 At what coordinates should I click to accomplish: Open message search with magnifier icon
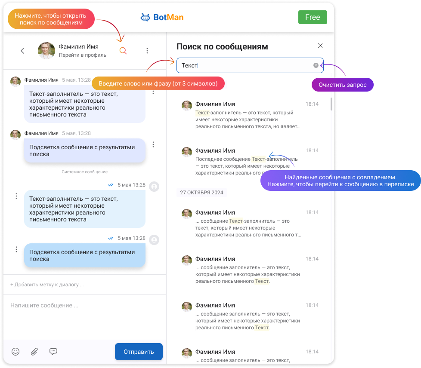pos(123,51)
